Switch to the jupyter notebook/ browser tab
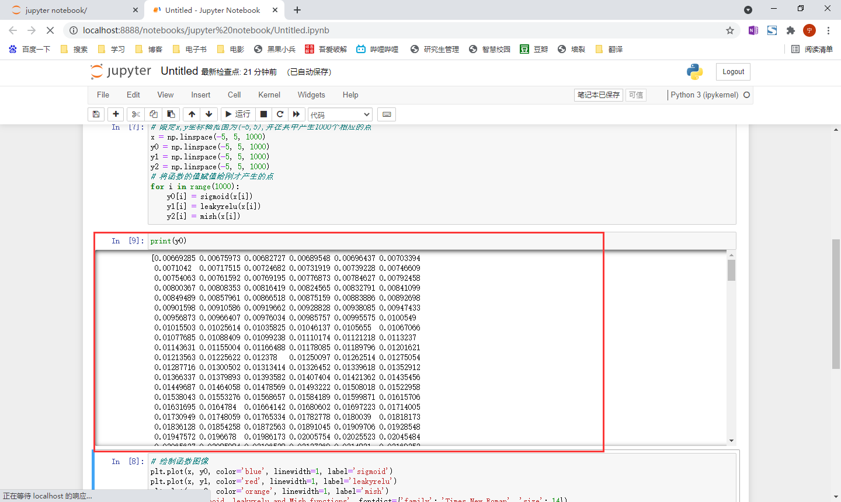841x502 pixels. 57,10
